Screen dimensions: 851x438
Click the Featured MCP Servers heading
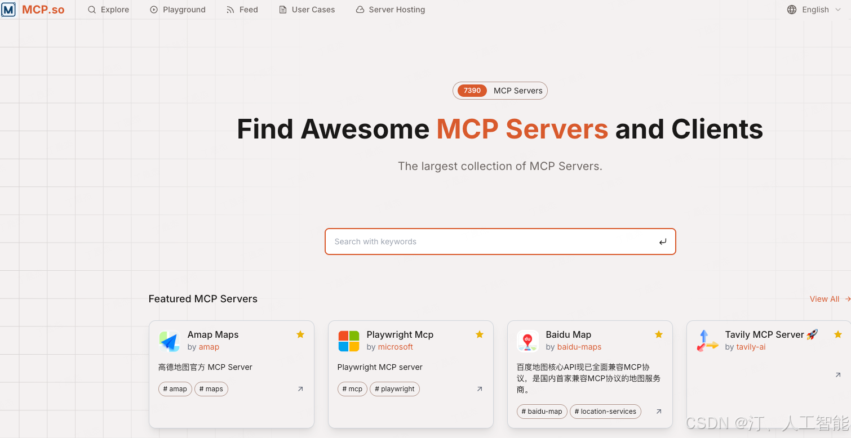click(x=203, y=299)
